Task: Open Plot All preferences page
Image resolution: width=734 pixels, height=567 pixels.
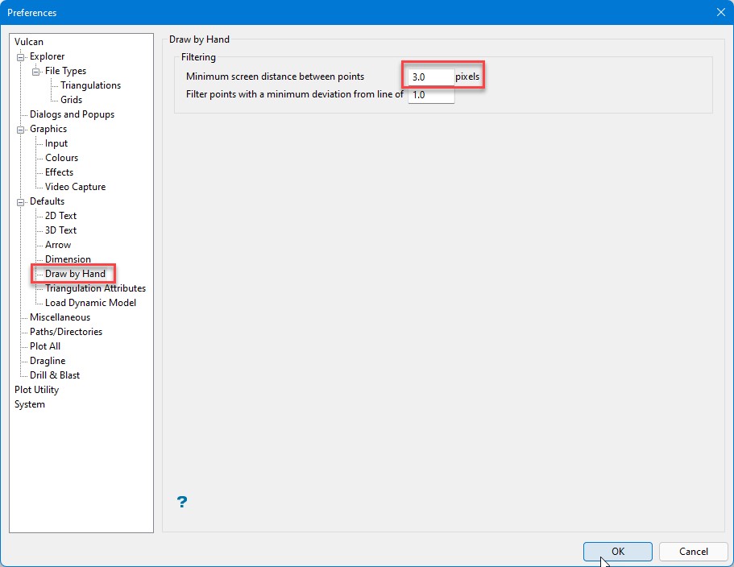Action: pos(45,346)
